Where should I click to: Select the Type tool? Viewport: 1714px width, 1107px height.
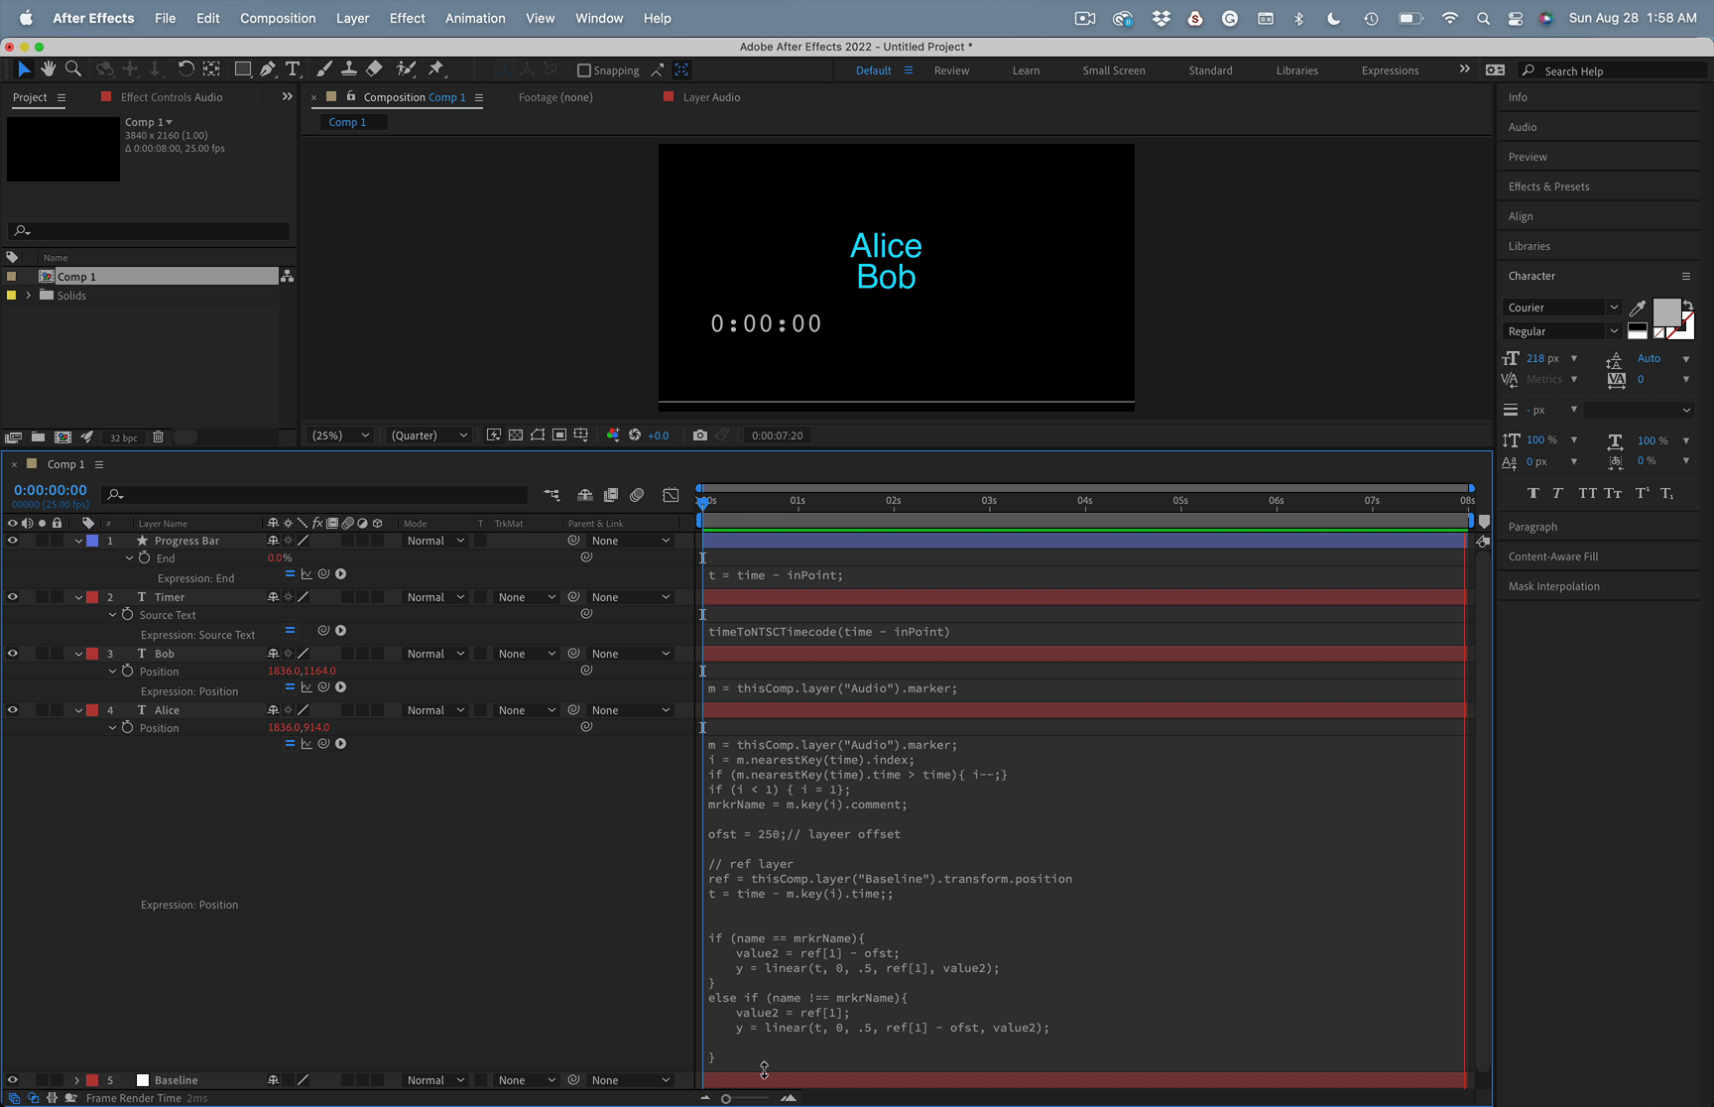293,68
